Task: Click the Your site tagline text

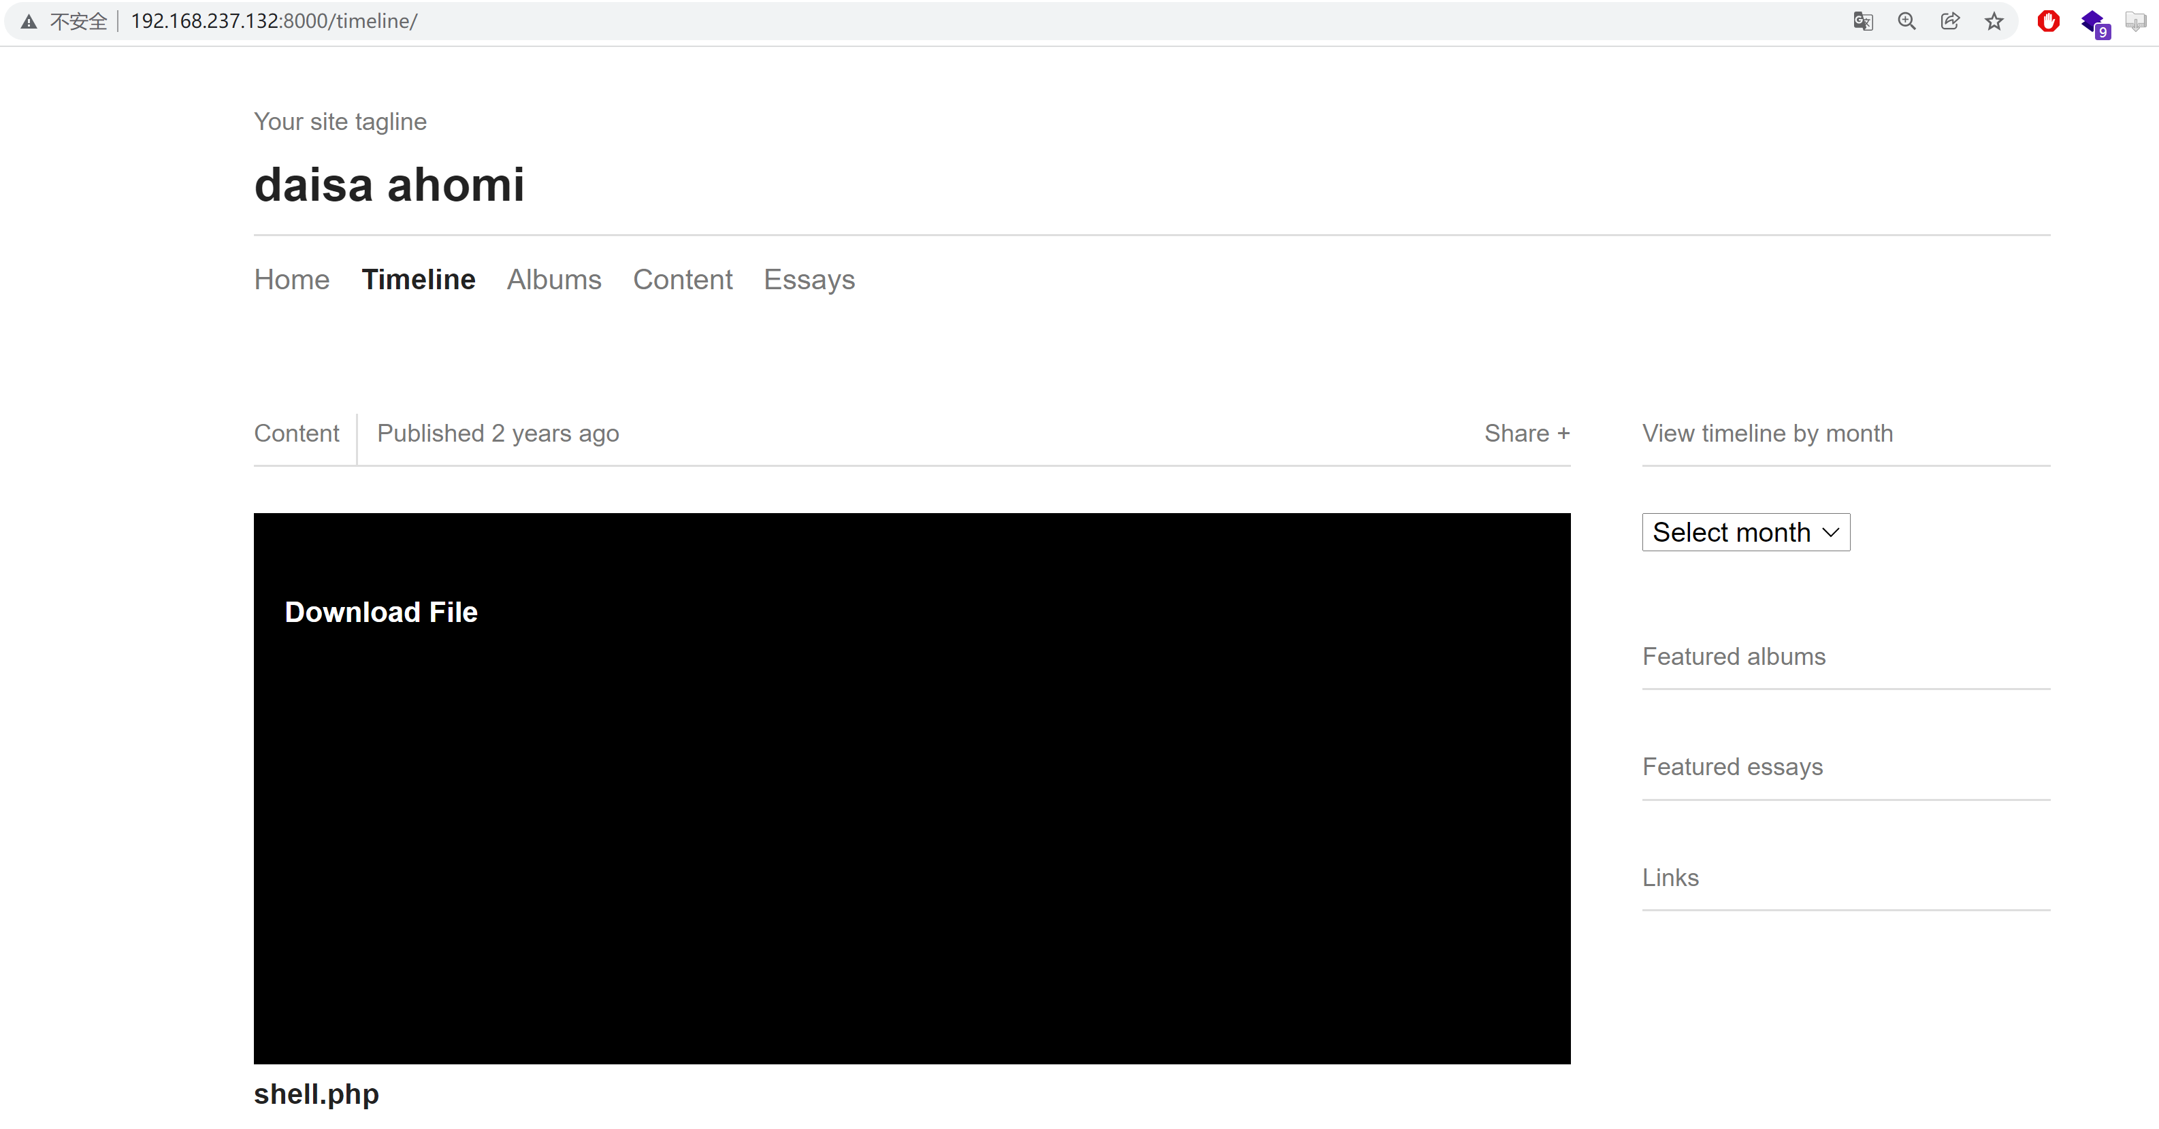Action: pos(340,122)
